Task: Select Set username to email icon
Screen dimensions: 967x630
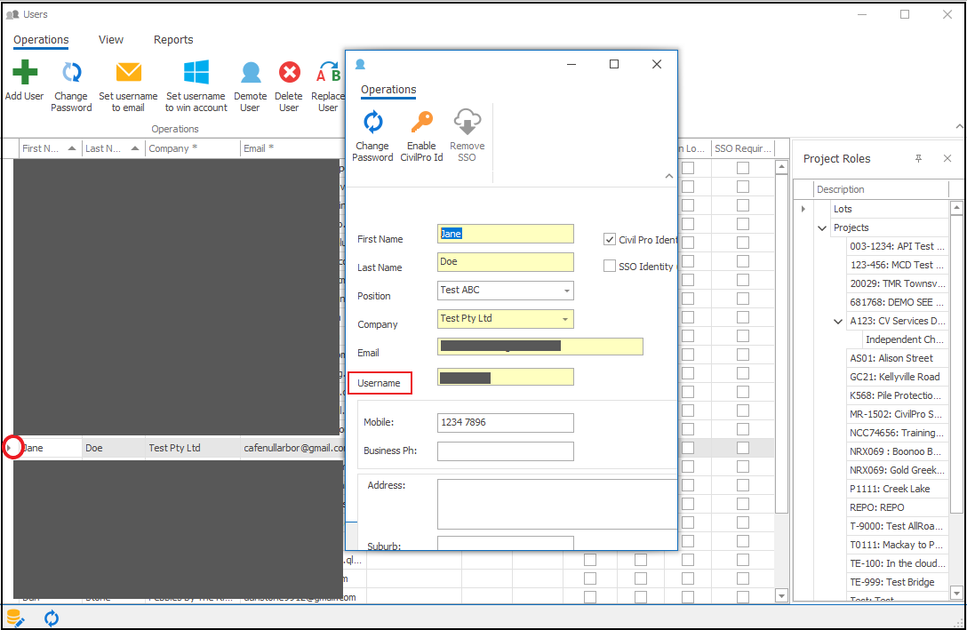Action: (x=128, y=73)
